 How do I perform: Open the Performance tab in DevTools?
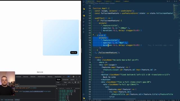click(41, 77)
